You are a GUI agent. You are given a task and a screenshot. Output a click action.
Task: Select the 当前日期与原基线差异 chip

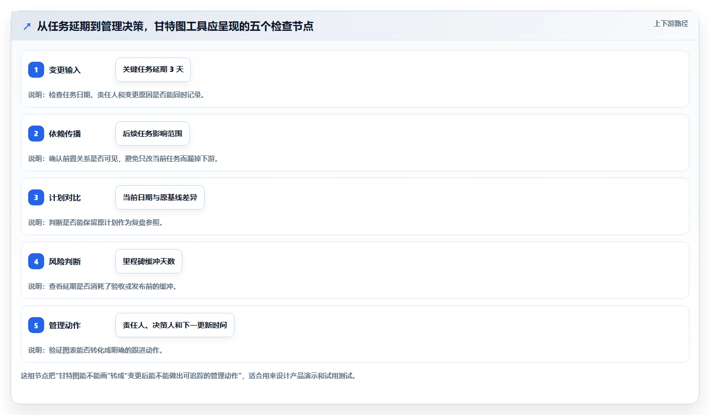160,197
